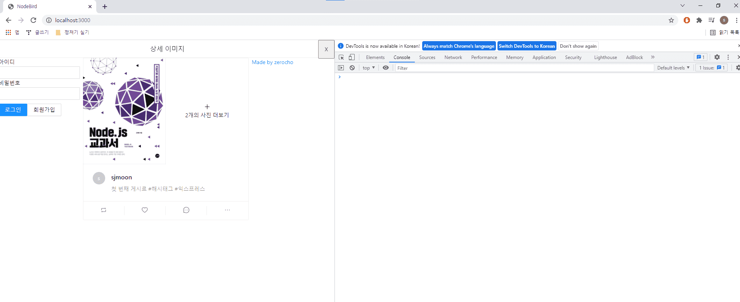Screen dimensions: 740x302
Task: View site information for localhost
Action: (49, 20)
